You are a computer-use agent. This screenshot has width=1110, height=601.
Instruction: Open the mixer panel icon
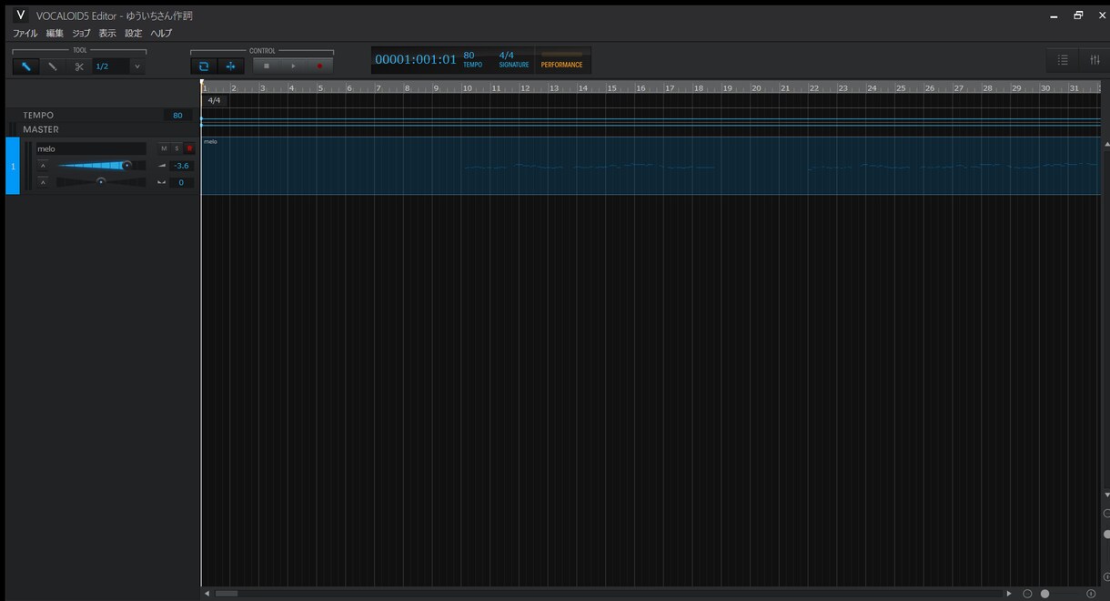tap(1095, 60)
